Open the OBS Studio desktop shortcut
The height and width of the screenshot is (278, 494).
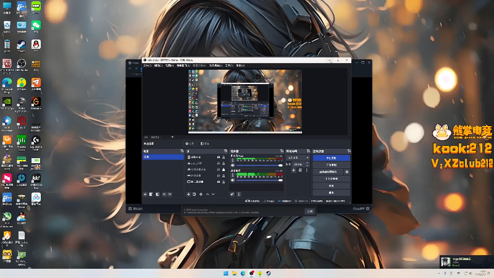tap(22, 65)
